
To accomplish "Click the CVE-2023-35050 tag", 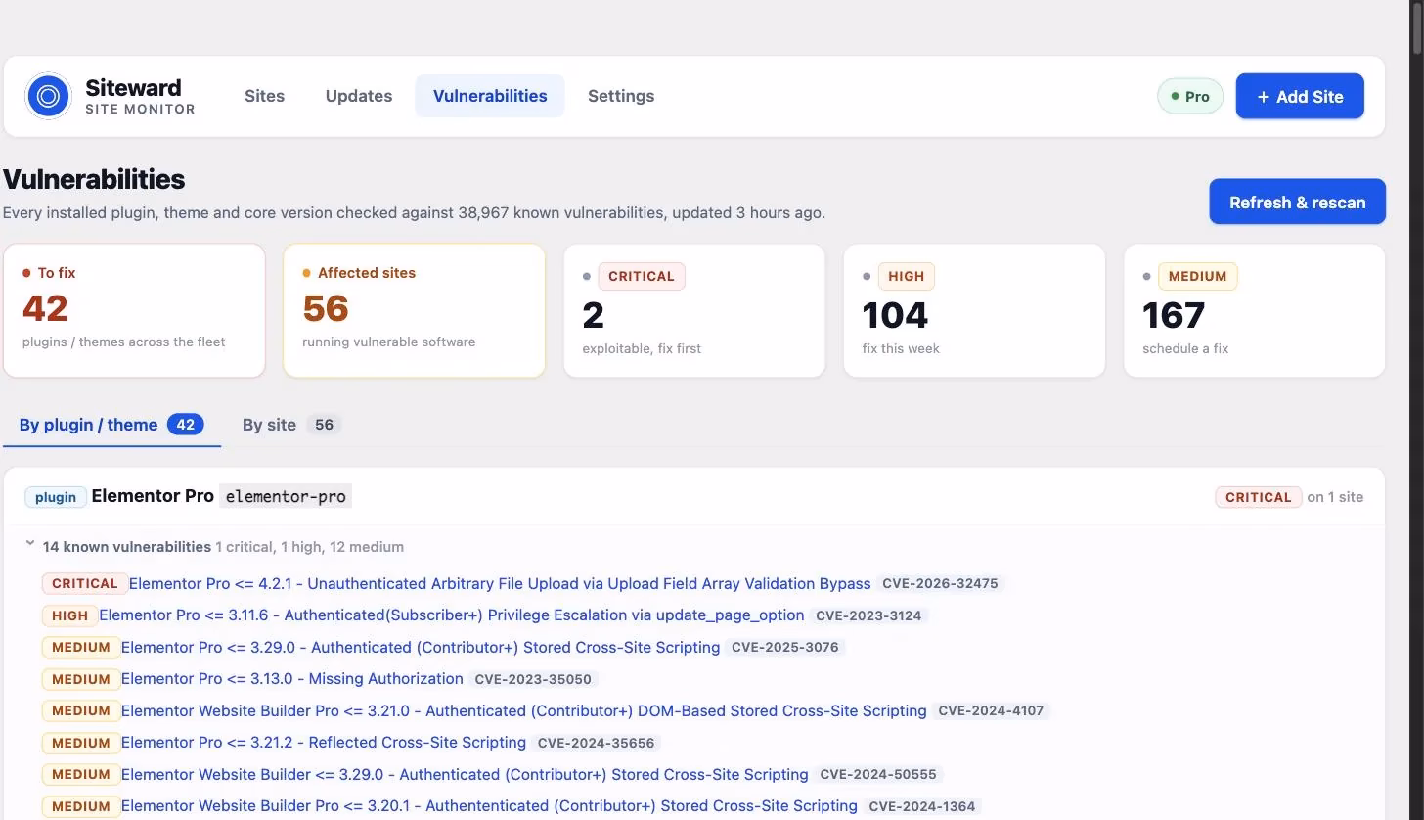I will (533, 679).
